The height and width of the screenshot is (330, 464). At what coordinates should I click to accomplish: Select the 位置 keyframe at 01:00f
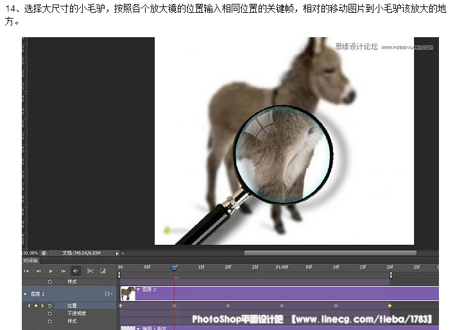(x=282, y=306)
